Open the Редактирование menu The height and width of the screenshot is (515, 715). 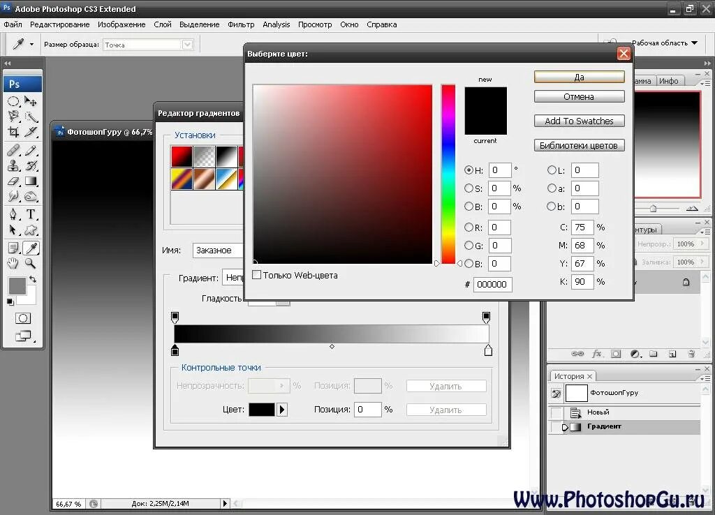coord(60,24)
